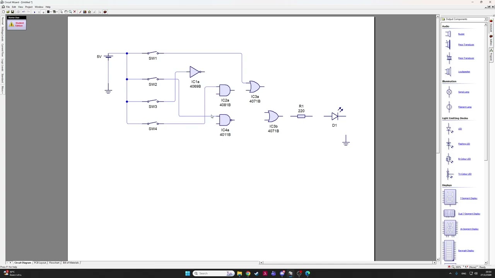Image resolution: width=495 pixels, height=278 pixels.
Task: Choose the arrow Select tool
Action: (61, 12)
